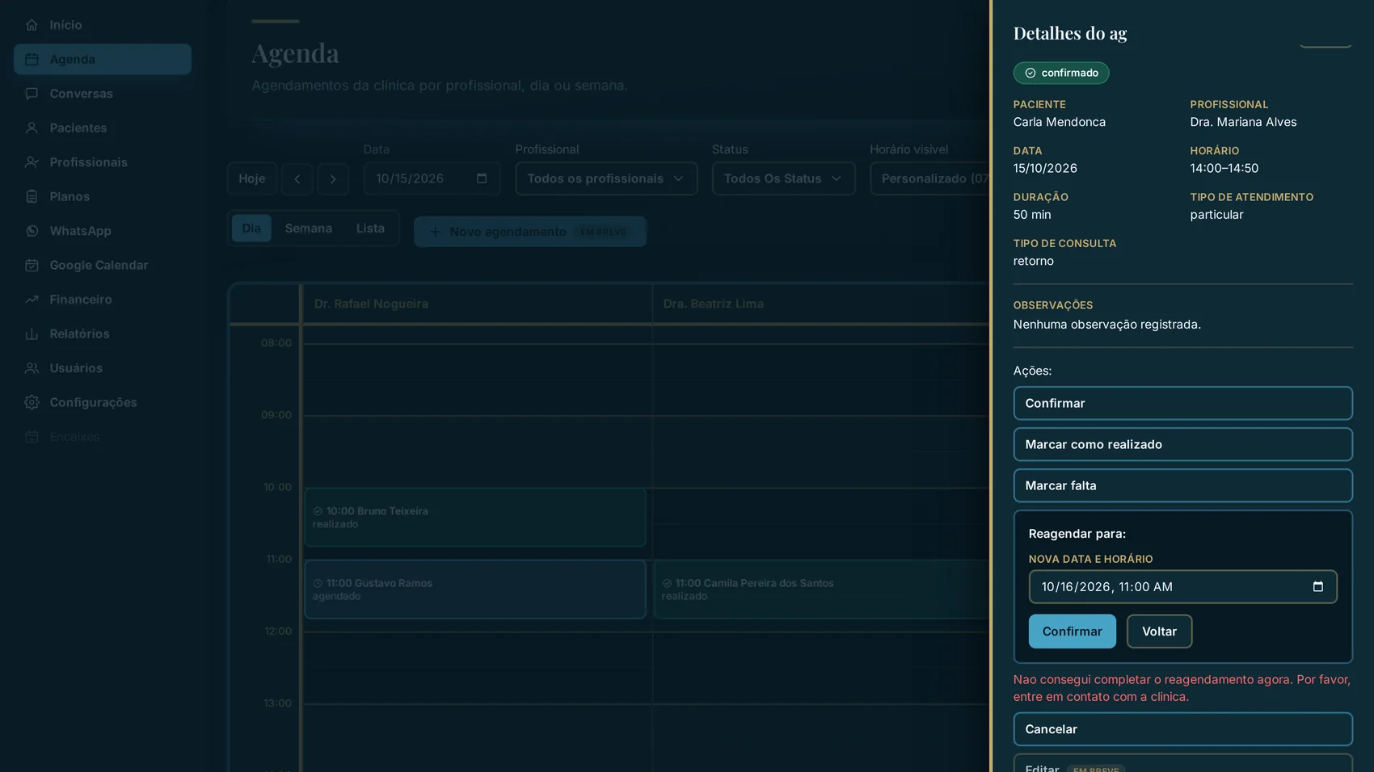Image resolution: width=1374 pixels, height=772 pixels.
Task: Click the Financeiro trend icon
Action: pos(32,300)
